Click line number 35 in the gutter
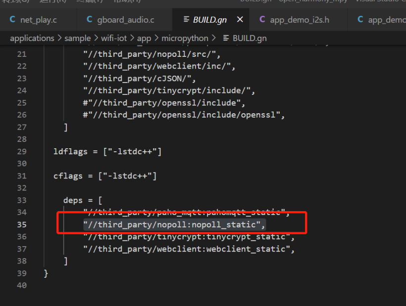The width and height of the screenshot is (406, 306). tap(21, 224)
